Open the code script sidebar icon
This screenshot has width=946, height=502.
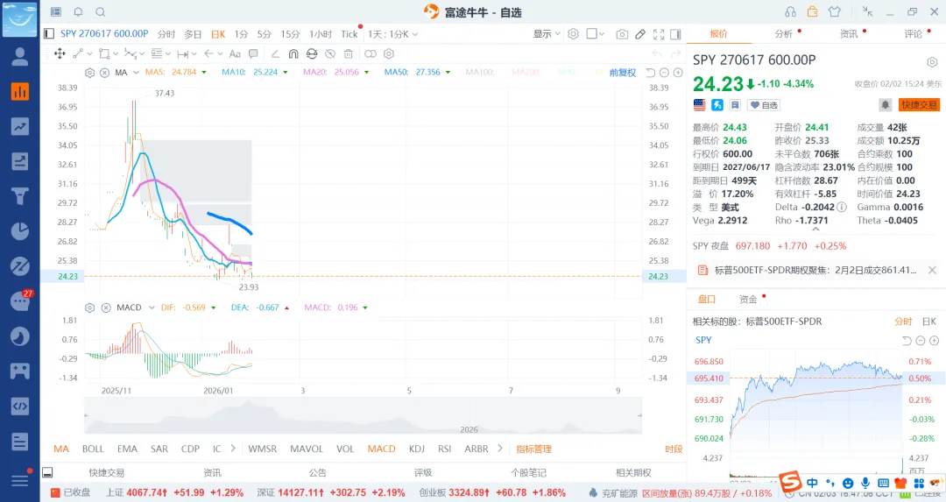pos(20,406)
